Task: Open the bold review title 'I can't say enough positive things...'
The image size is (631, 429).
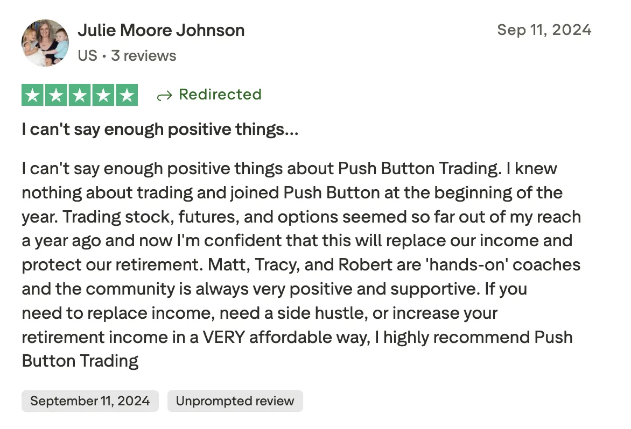Action: [x=160, y=130]
